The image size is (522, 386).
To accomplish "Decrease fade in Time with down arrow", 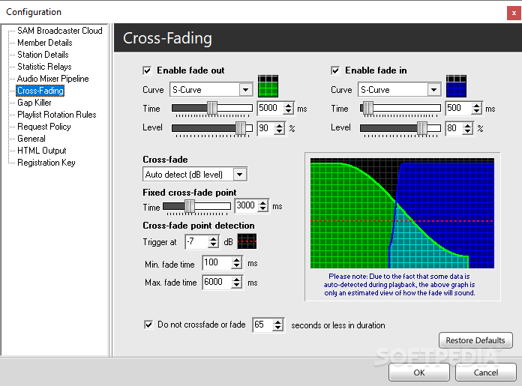I will click(x=477, y=112).
